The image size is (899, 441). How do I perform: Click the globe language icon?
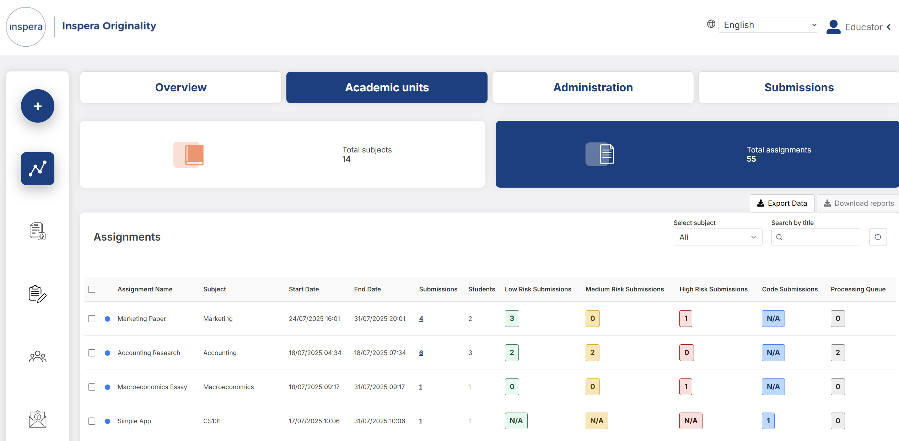tap(711, 24)
